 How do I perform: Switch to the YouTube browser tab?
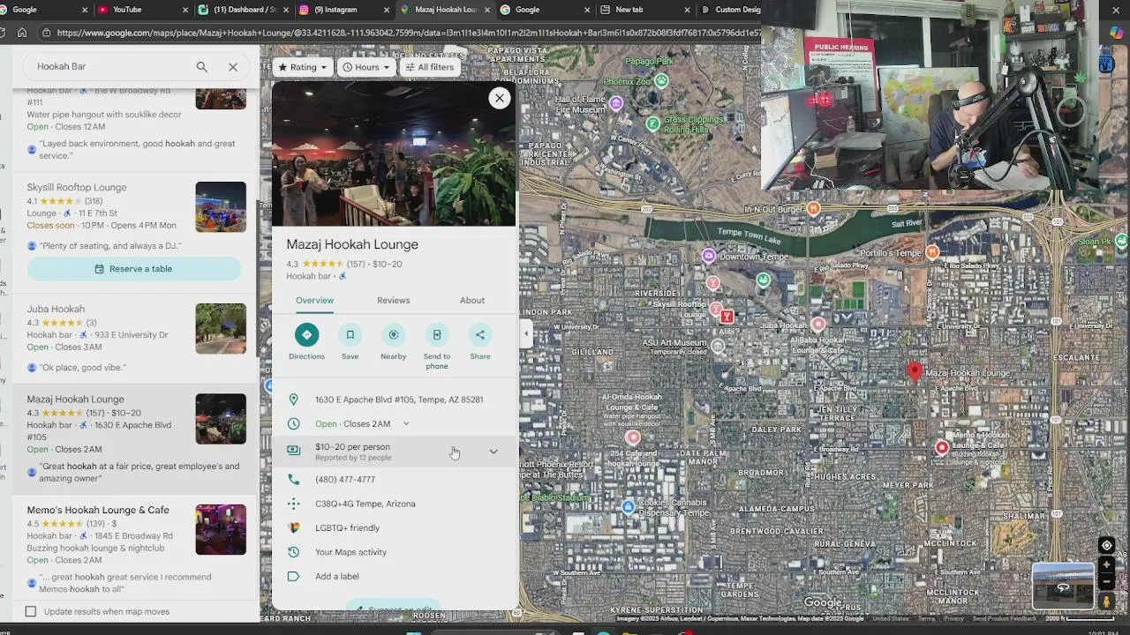[143, 10]
